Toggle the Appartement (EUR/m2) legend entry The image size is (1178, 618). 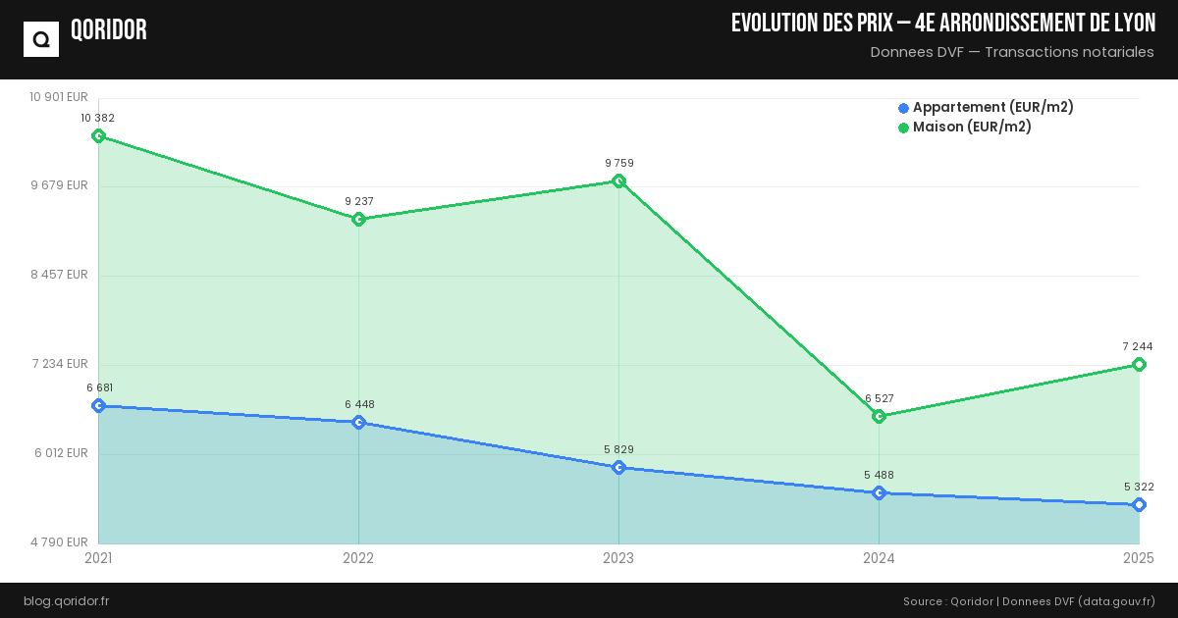(992, 108)
